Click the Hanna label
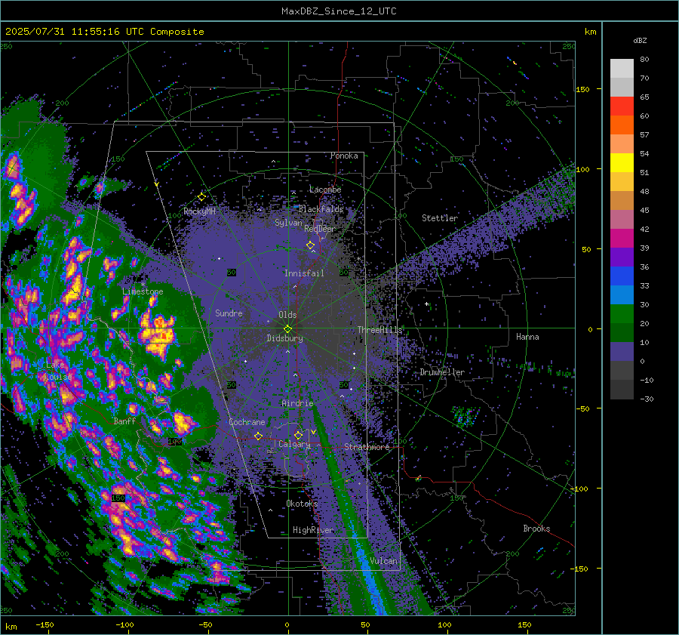The image size is (679, 635). (527, 337)
